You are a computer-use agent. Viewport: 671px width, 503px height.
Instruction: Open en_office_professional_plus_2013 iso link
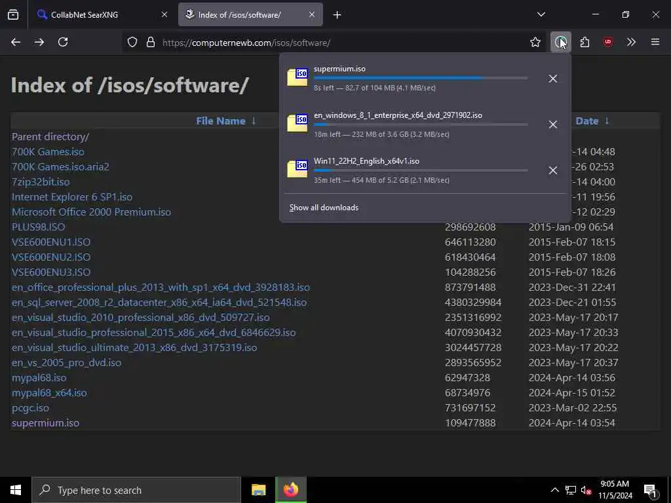pos(161,288)
